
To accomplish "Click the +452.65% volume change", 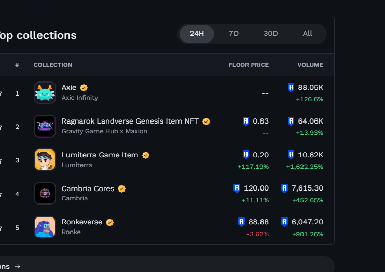I will [x=307, y=200].
